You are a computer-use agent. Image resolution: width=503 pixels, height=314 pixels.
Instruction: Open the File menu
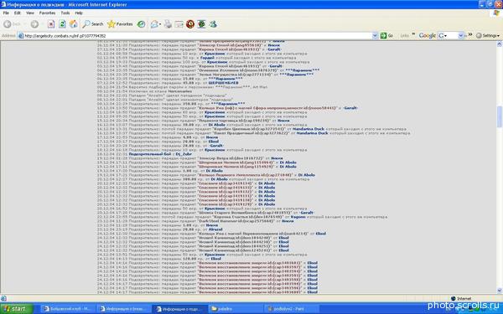[6, 13]
